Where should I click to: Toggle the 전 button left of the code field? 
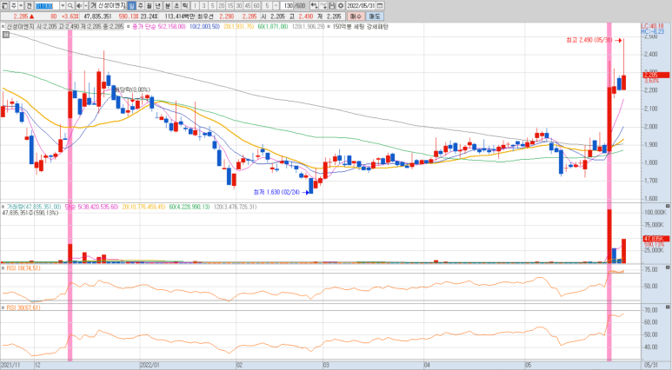coord(30,5)
